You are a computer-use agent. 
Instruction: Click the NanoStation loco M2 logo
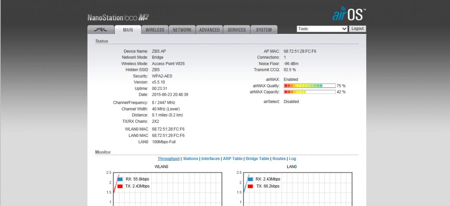coord(118,18)
